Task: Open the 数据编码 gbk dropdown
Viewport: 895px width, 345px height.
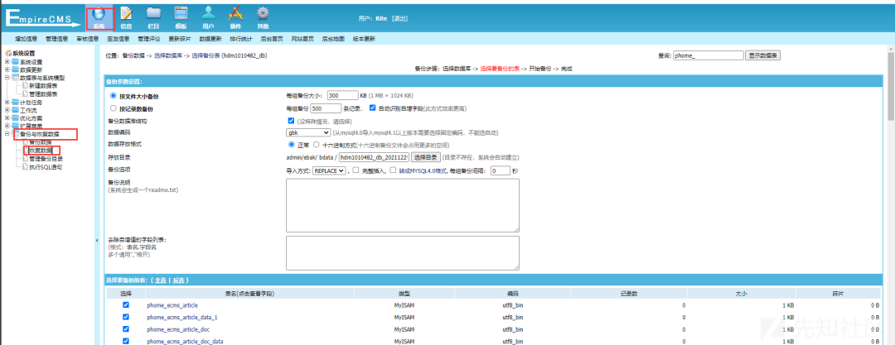Action: [308, 132]
